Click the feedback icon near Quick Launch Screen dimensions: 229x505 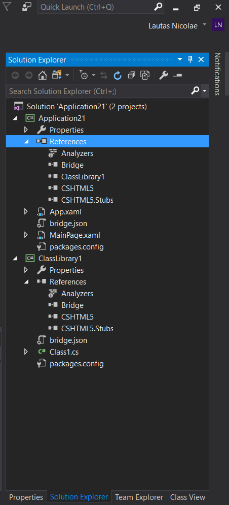coord(27,7)
